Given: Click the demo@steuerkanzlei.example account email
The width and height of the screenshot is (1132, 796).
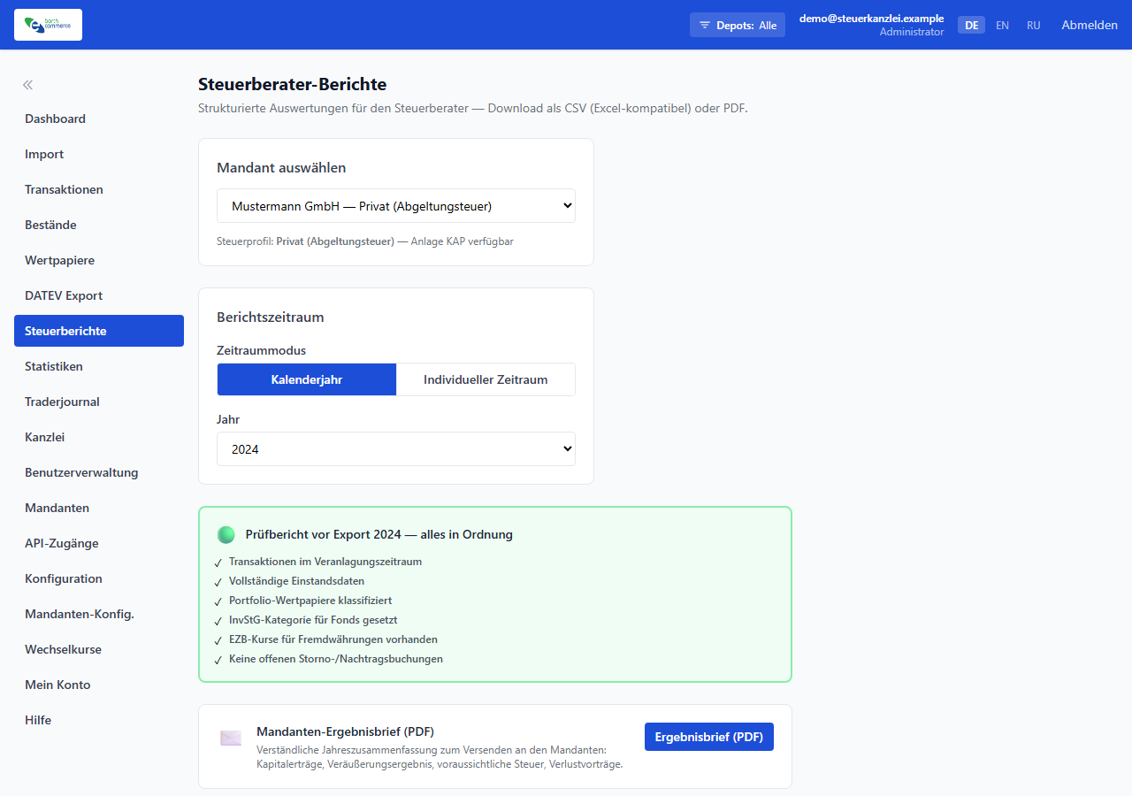Looking at the screenshot, I should [x=871, y=19].
